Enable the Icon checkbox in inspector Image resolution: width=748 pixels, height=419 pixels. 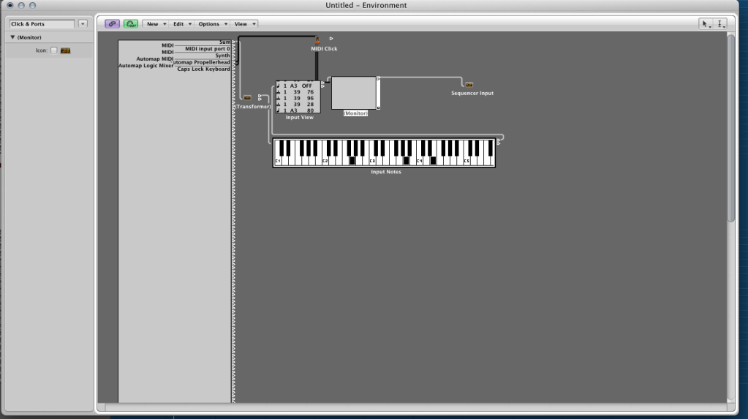click(x=53, y=50)
